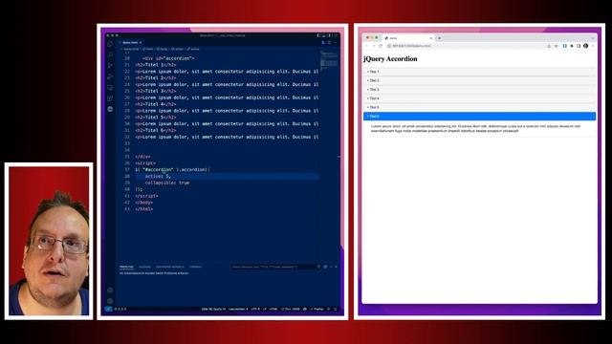Click the LF line ending in status bar
Viewport: 612px width, 344px height.
point(265,309)
